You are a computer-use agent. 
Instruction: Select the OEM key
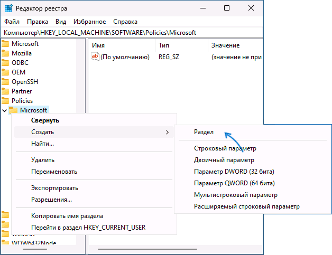click(19, 72)
